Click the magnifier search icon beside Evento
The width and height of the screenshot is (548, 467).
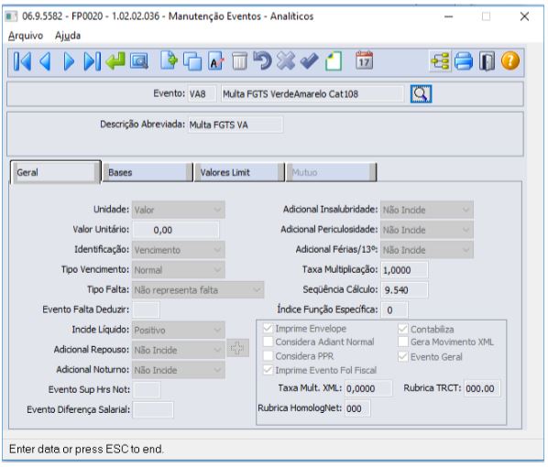coord(421,94)
